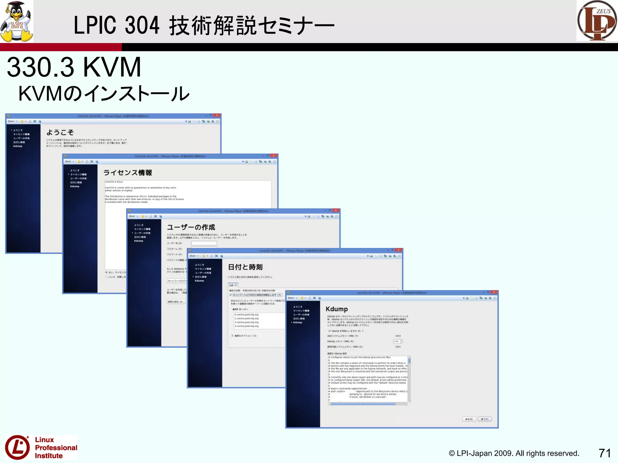This screenshot has width=618, height=463.
Task: Click the message log icon at the Kdump toolbar's end
Action: point(495,298)
